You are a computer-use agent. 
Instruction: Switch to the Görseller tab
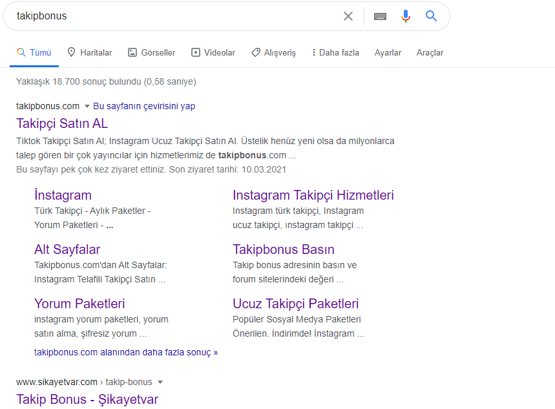pyautogui.click(x=151, y=52)
